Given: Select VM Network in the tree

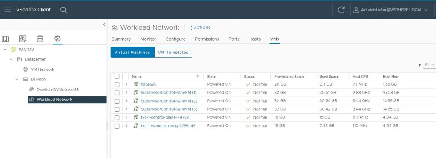Looking at the screenshot, I should pyautogui.click(x=42, y=69).
